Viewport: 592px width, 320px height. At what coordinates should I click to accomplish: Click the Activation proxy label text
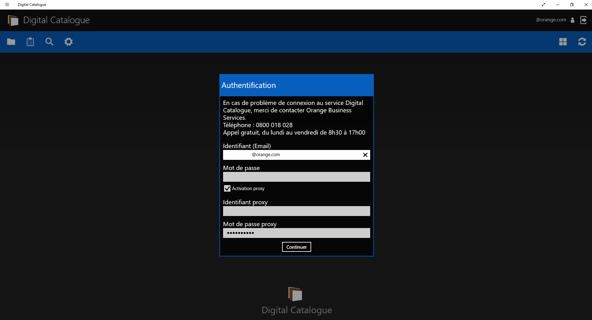248,189
